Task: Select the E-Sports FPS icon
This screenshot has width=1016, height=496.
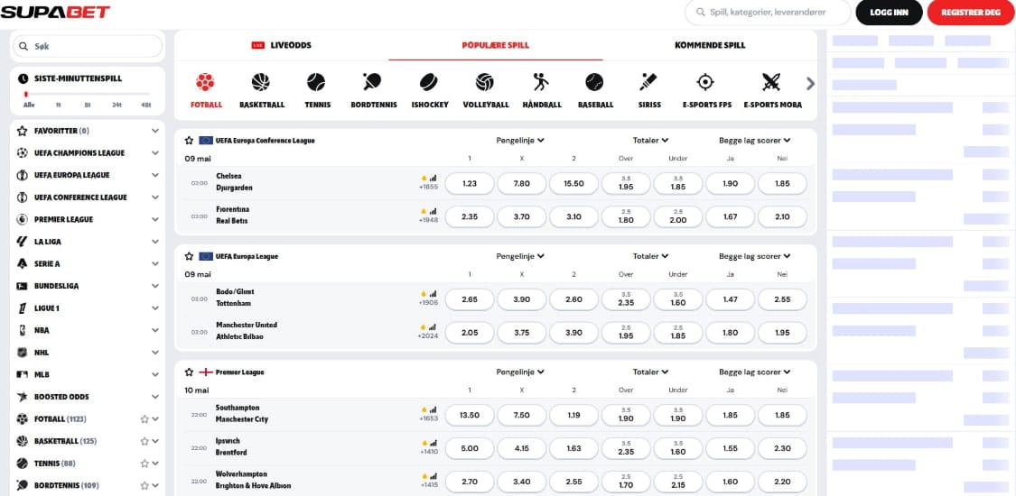Action: (x=705, y=82)
